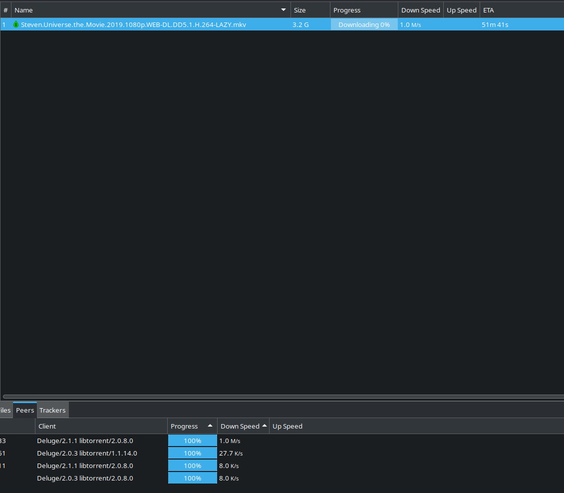Click the Downloading 0% progress bar

coord(364,24)
